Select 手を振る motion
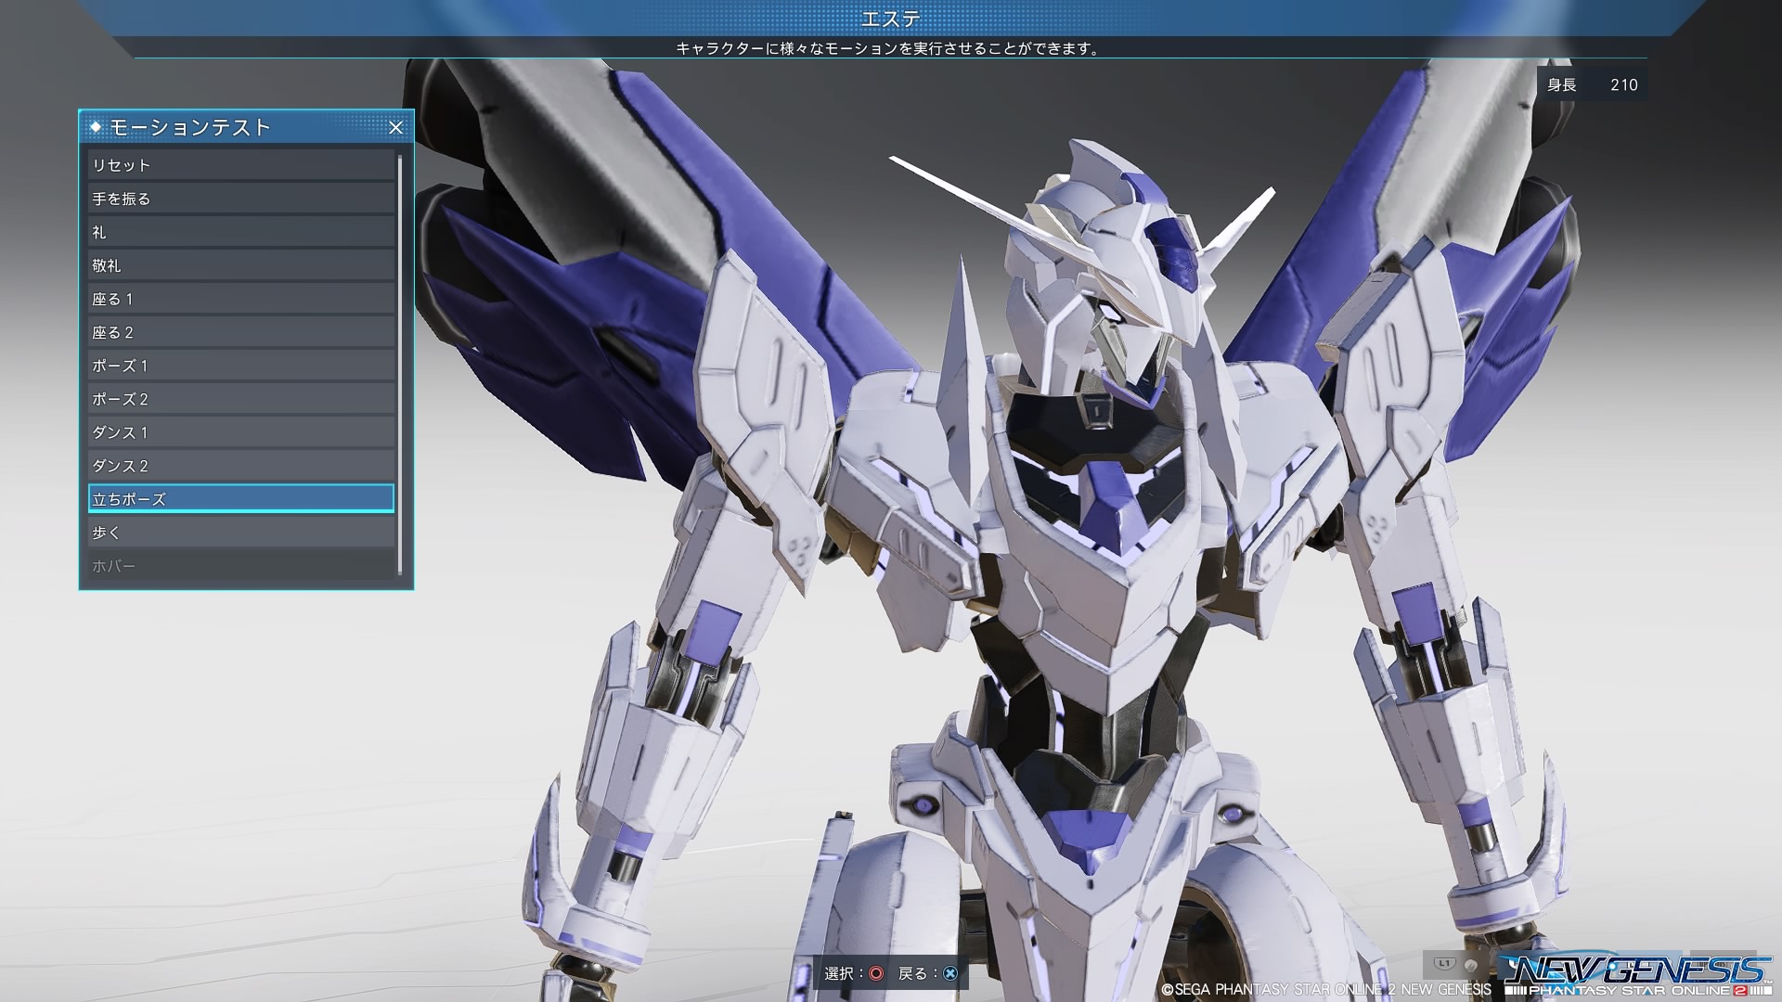The height and width of the screenshot is (1002, 1782). click(241, 199)
